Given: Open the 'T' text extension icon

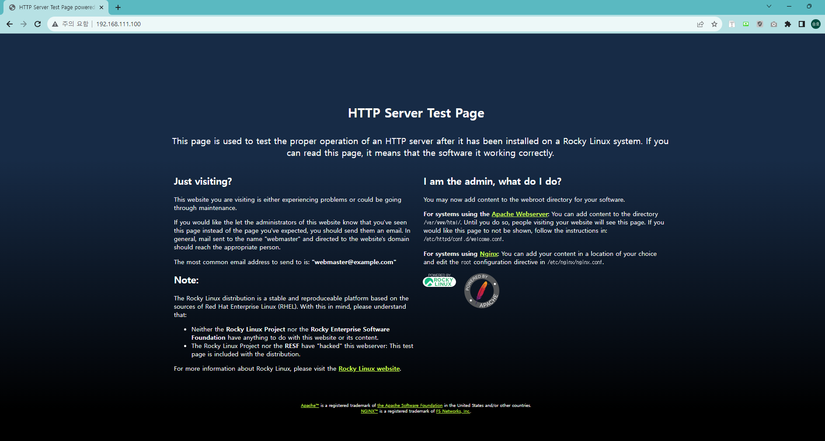Looking at the screenshot, I should coord(732,24).
